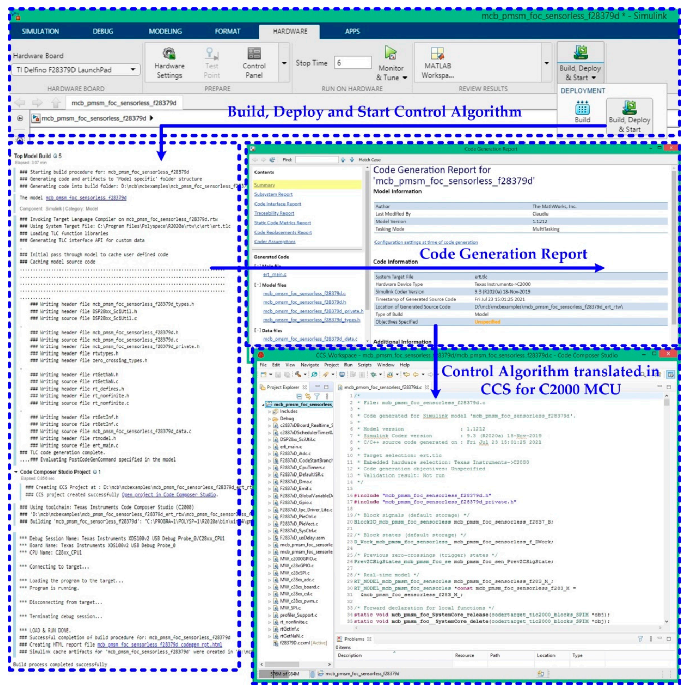Expand the Prepare gallery arrow
Viewport: 690px width, 691px height.
tap(284, 63)
